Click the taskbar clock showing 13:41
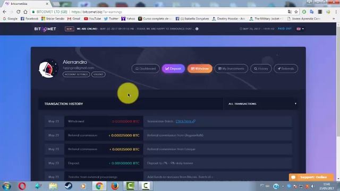Image resolution: width=340 pixels, height=191 pixels. click(327, 186)
